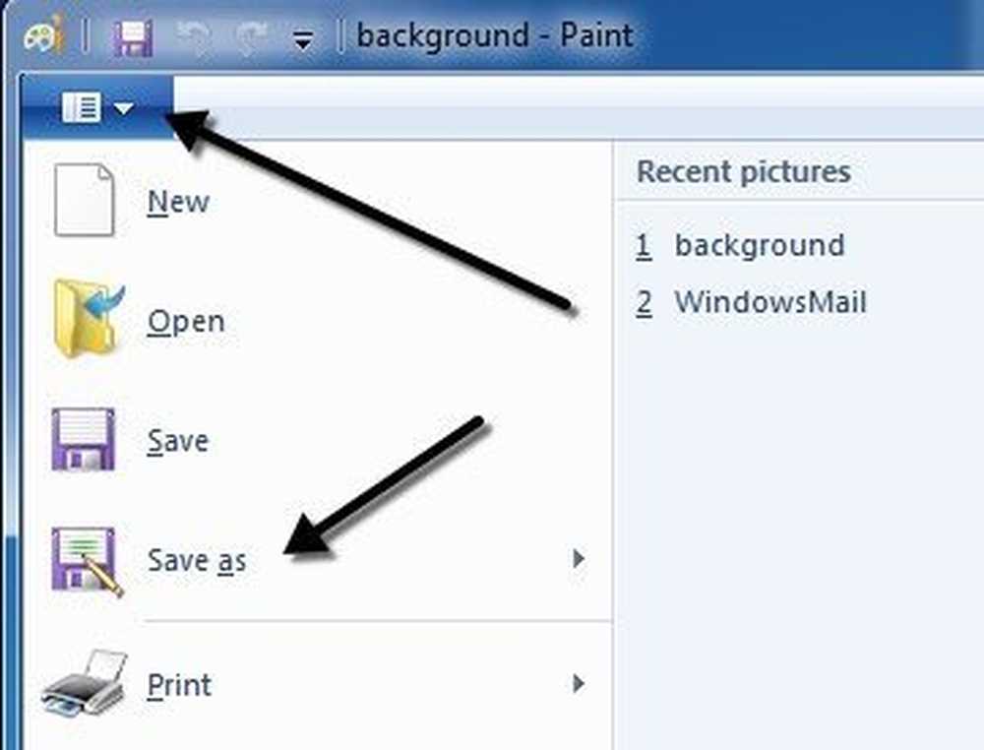Click the Paint palette app icon
Viewport: 984px width, 750px height.
[44, 35]
